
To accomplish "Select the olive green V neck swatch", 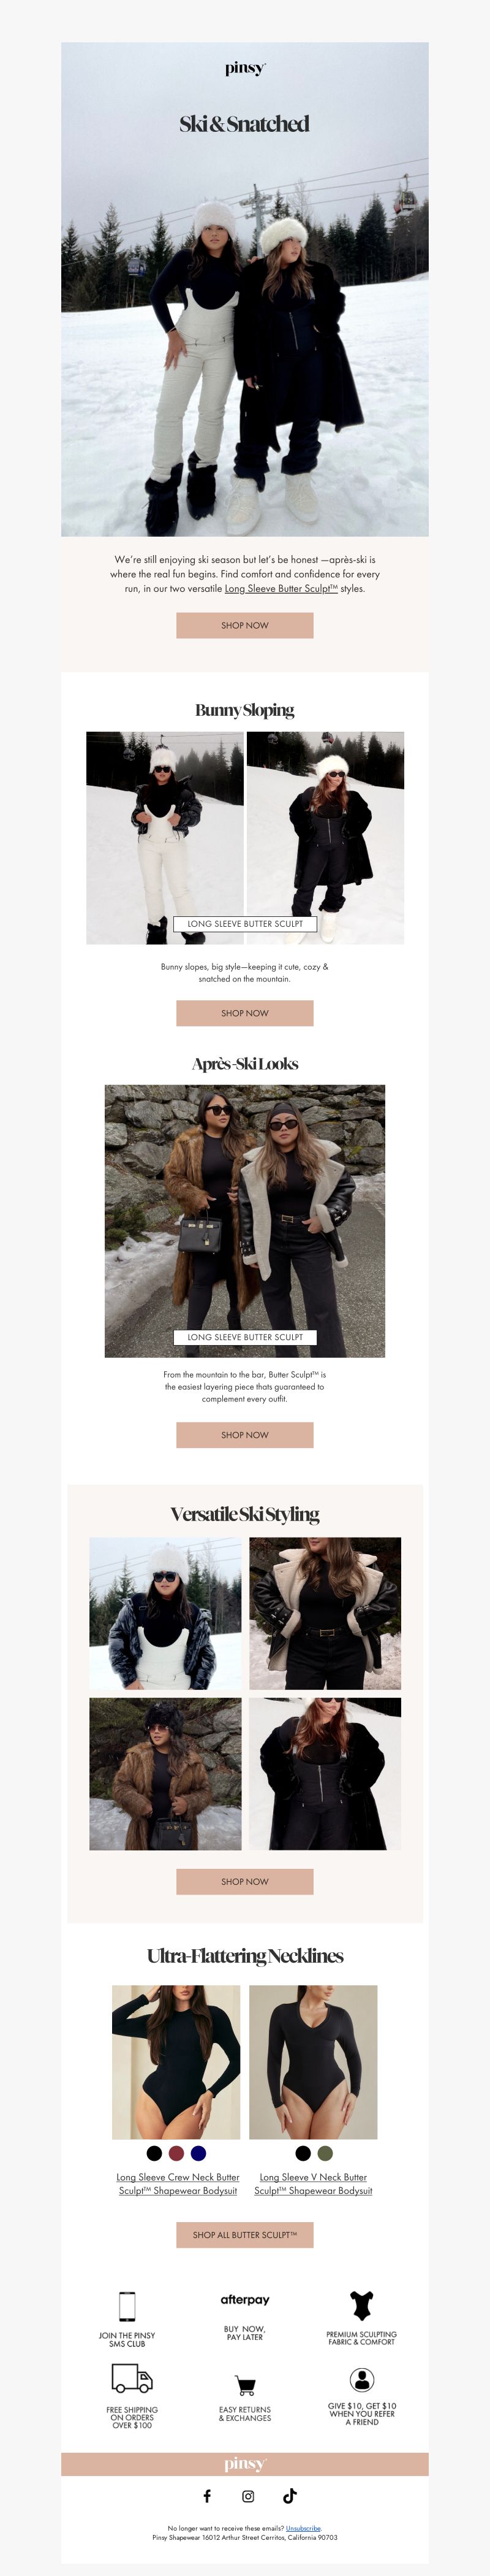I will 325,2153.
